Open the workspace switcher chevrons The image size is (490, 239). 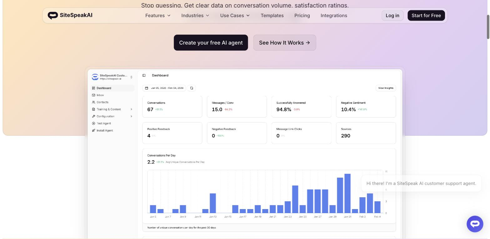pos(131,77)
